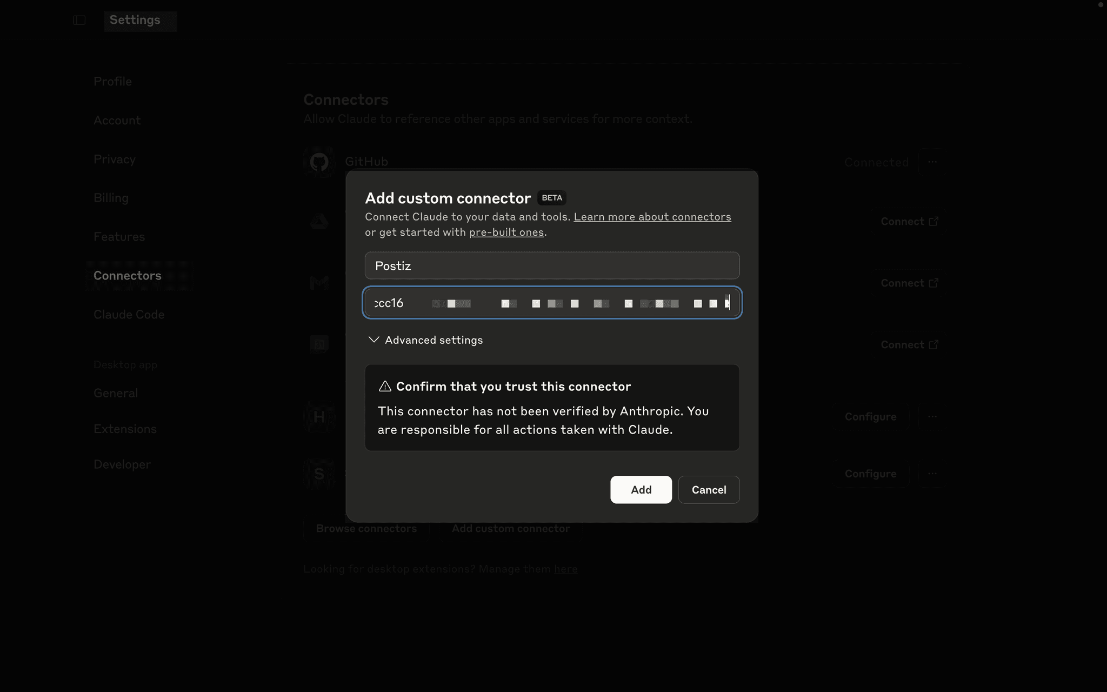Cancel the custom connector dialog
The width and height of the screenshot is (1107, 692).
click(x=709, y=490)
